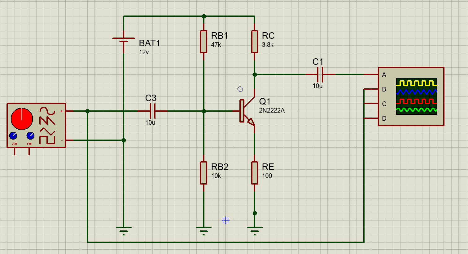Click the ground symbol under RE
The image size is (468, 254).
pos(255,230)
